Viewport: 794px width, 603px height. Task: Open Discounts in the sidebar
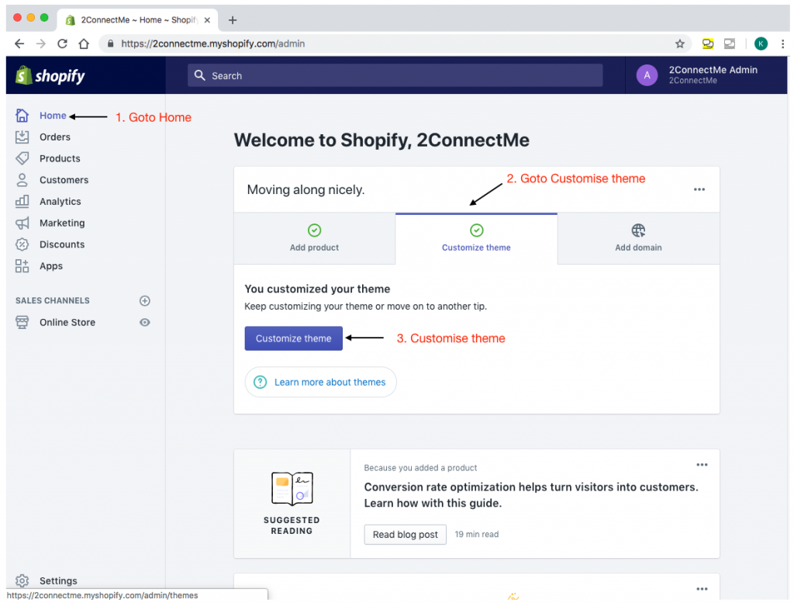click(62, 244)
